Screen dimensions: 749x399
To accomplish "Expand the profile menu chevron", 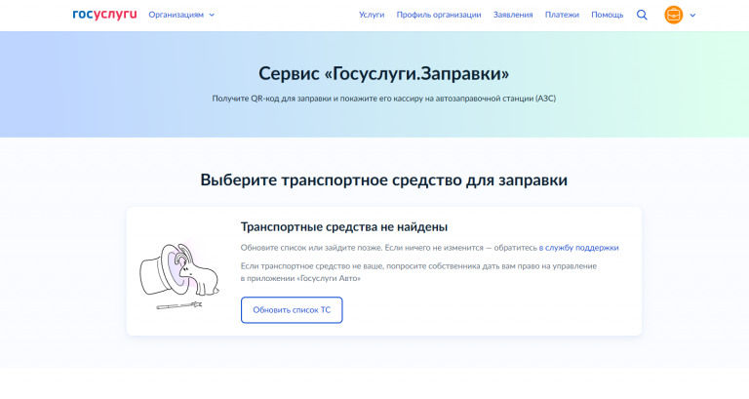I will click(692, 16).
